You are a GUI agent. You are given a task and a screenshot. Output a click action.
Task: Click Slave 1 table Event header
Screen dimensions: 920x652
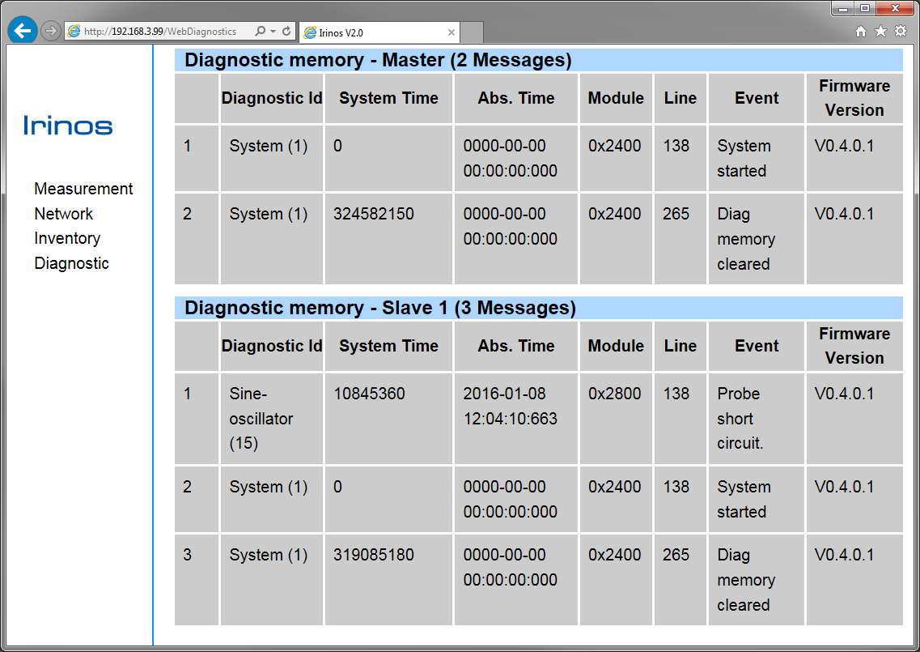(x=757, y=346)
